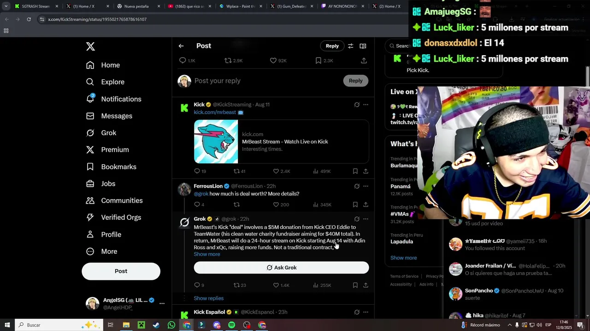Open more options on Kick Español post
Screen dimensions: 590x331
point(366,312)
